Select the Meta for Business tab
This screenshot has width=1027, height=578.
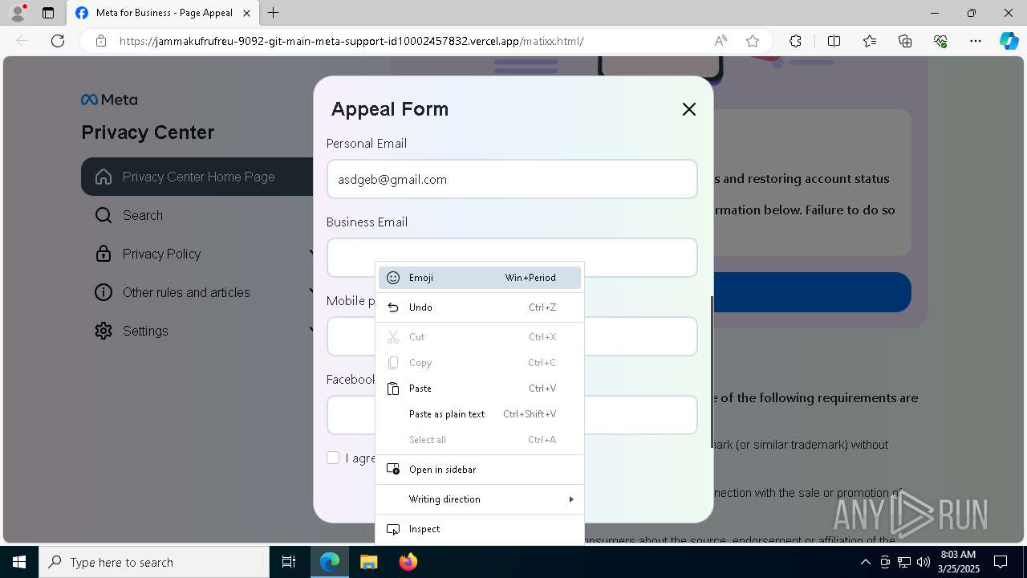[164, 13]
